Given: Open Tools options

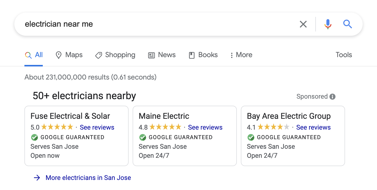Looking at the screenshot, I should pos(344,55).
